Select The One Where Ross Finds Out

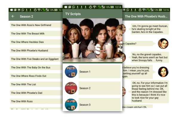tap(36, 76)
